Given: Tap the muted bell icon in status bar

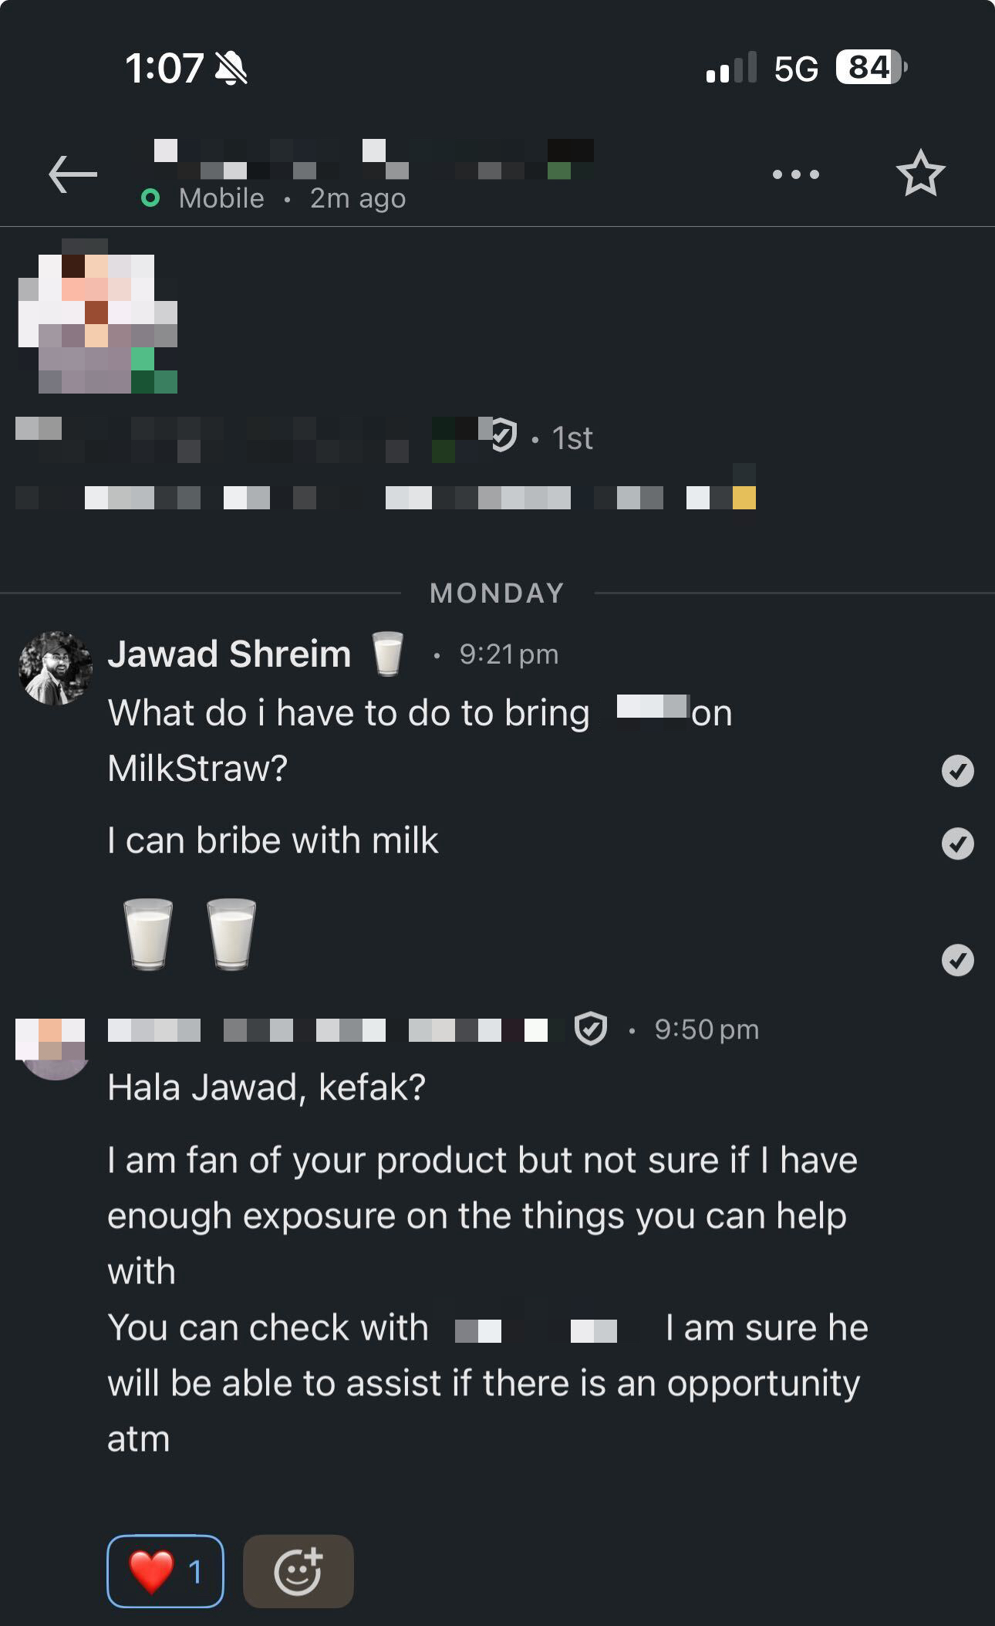Looking at the screenshot, I should [231, 68].
